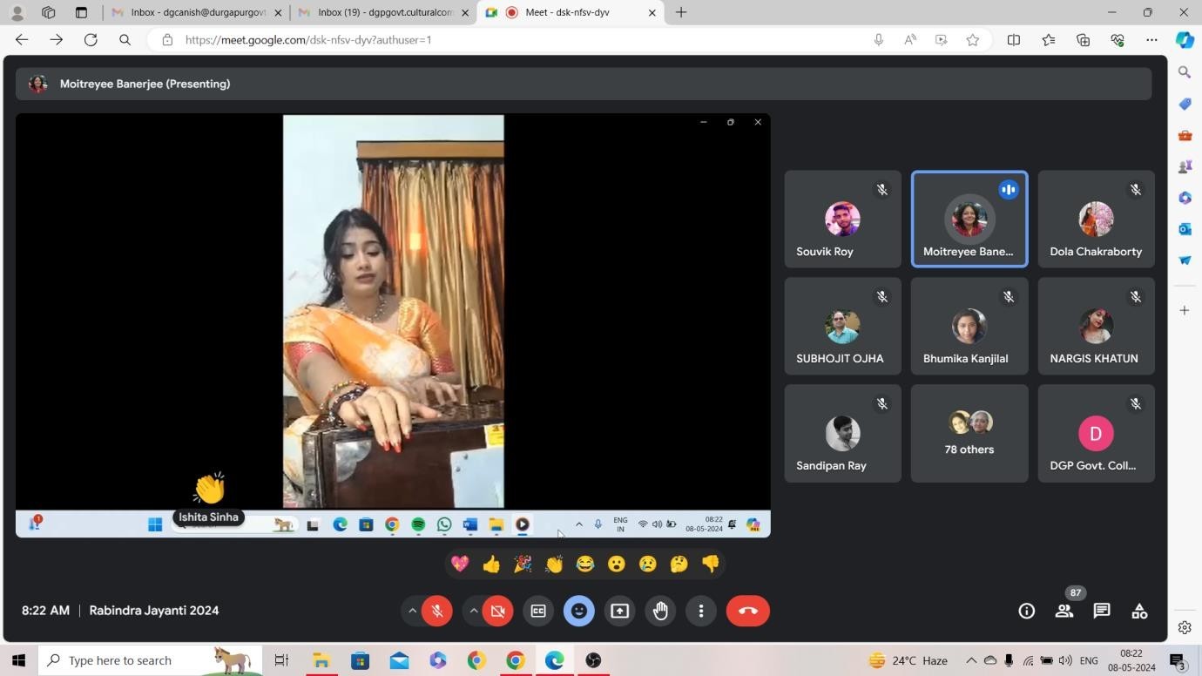Viewport: 1202px width, 676px height.
Task: Click the red leave call button
Action: pyautogui.click(x=747, y=611)
